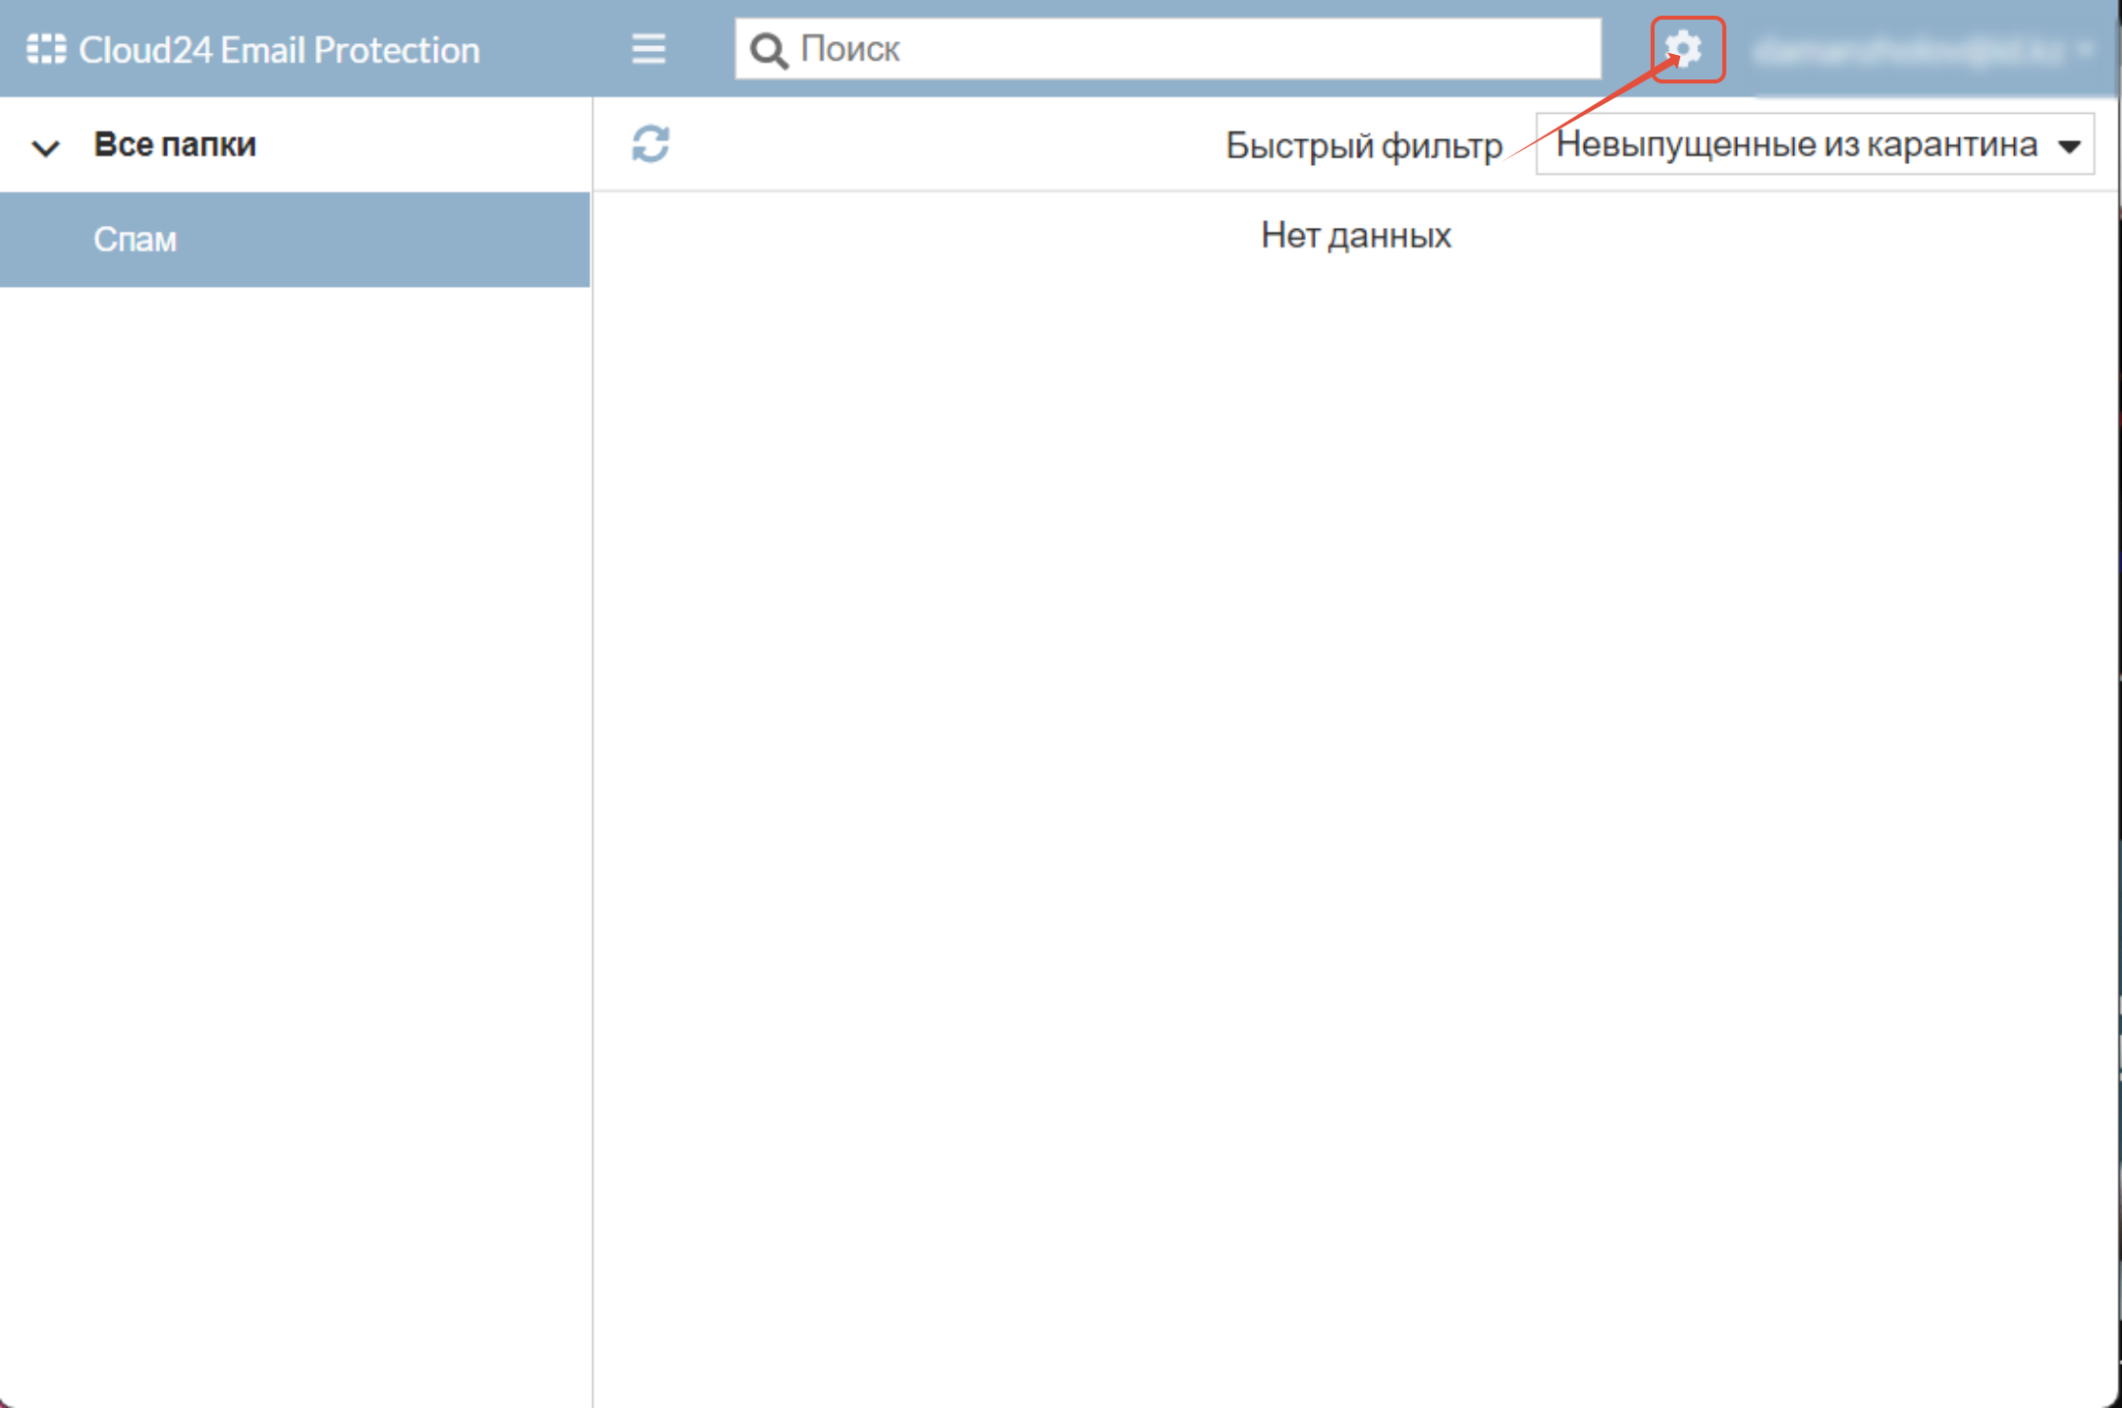Click the Нет данных message

point(1355,236)
